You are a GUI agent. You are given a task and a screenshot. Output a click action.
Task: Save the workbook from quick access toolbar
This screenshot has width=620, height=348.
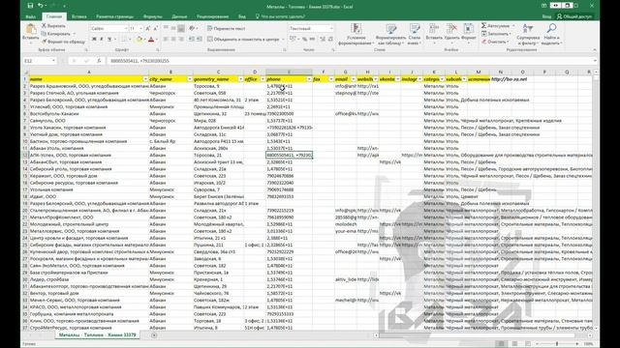pos(30,6)
